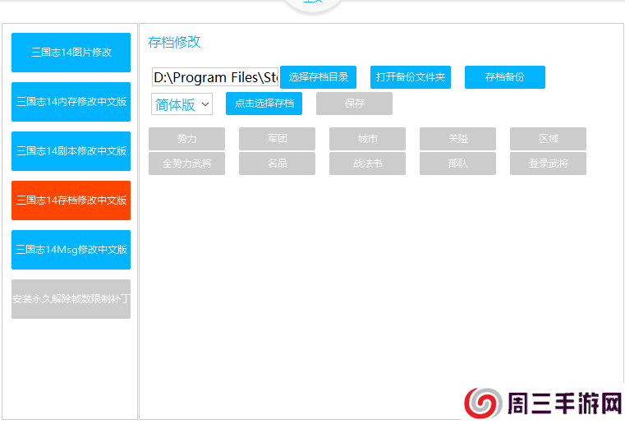Screen dimensions: 625x424
Task: Select the 军团 category button
Action: coord(277,139)
